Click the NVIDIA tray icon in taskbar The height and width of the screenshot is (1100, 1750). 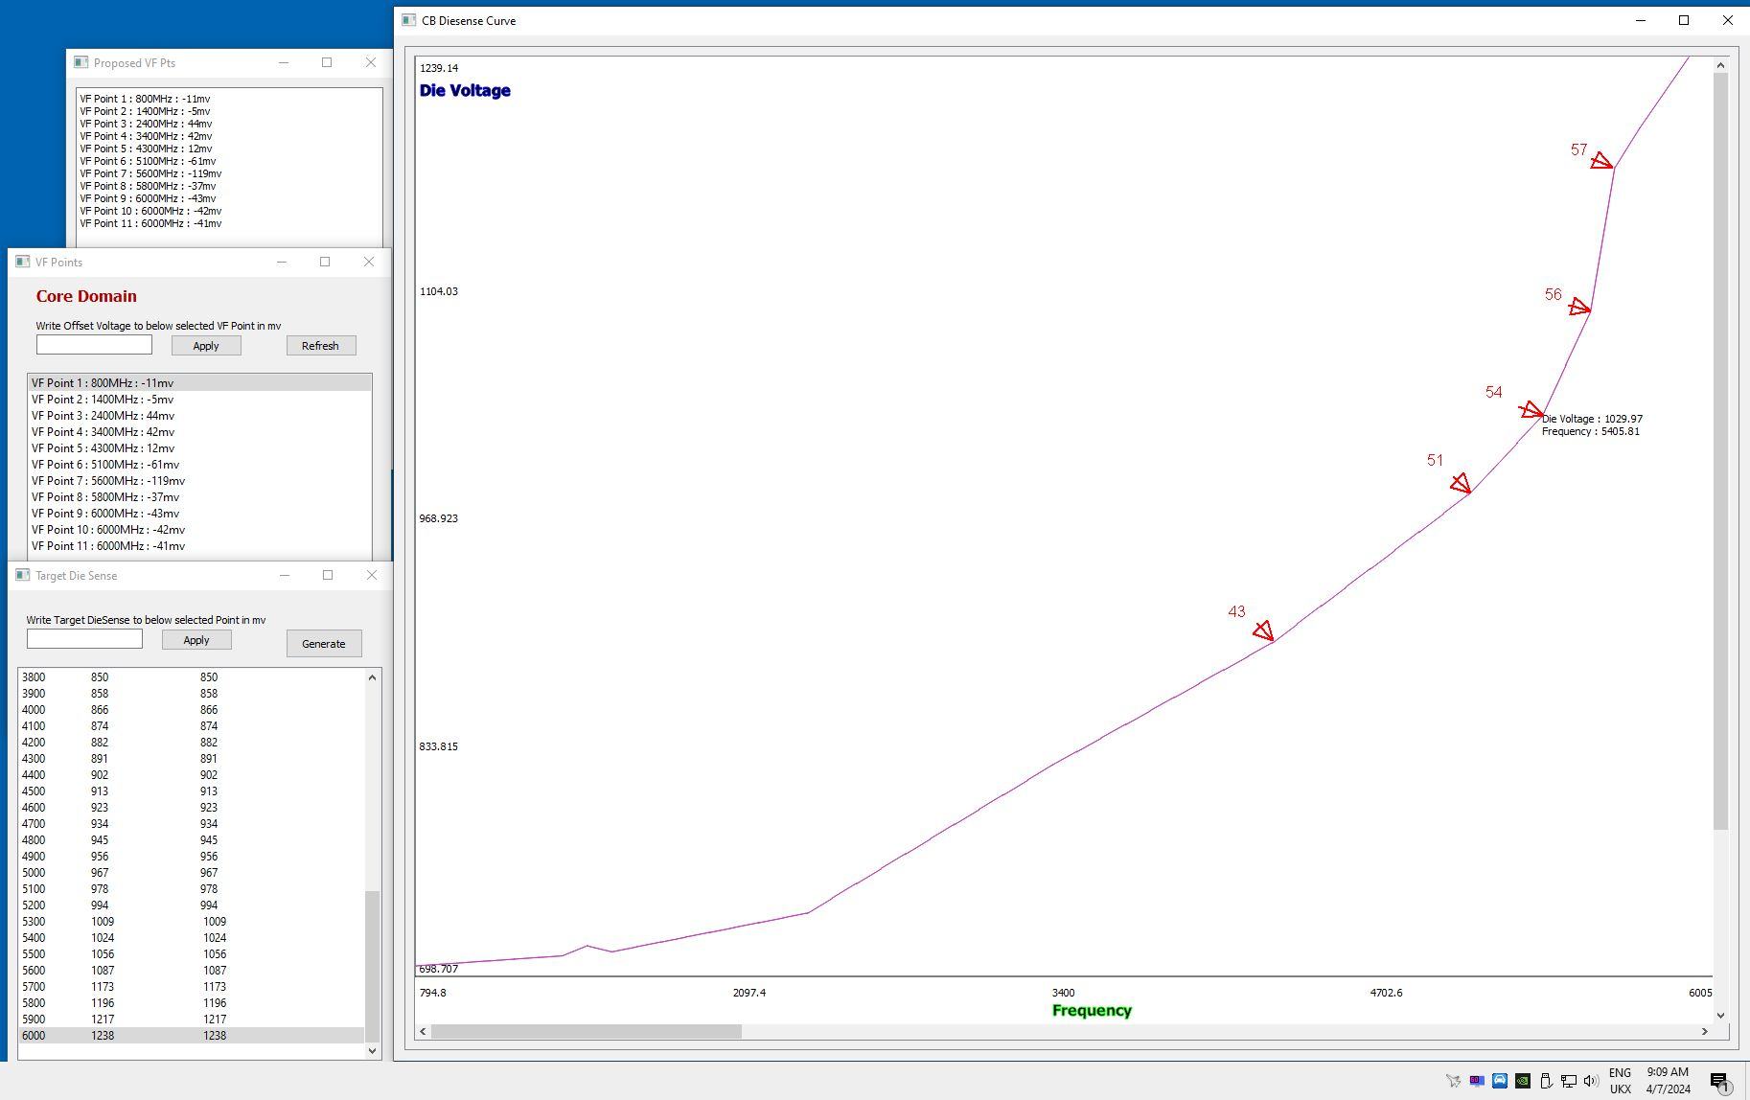point(1523,1081)
